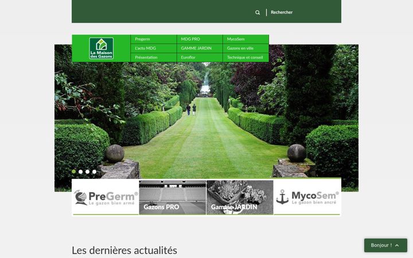Open the Pregerm menu item
The width and height of the screenshot is (413, 258).
coord(154,39)
